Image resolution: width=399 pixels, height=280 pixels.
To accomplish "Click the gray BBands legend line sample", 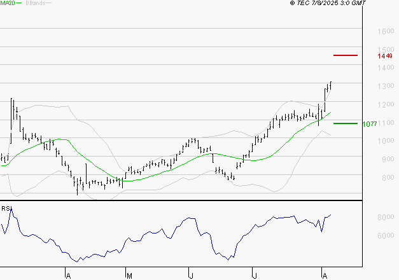I will tap(49, 3).
